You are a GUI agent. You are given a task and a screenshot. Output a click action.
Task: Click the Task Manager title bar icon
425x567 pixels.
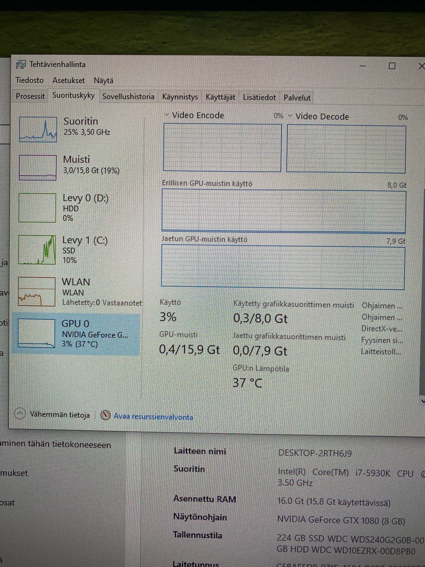pyautogui.click(x=21, y=65)
